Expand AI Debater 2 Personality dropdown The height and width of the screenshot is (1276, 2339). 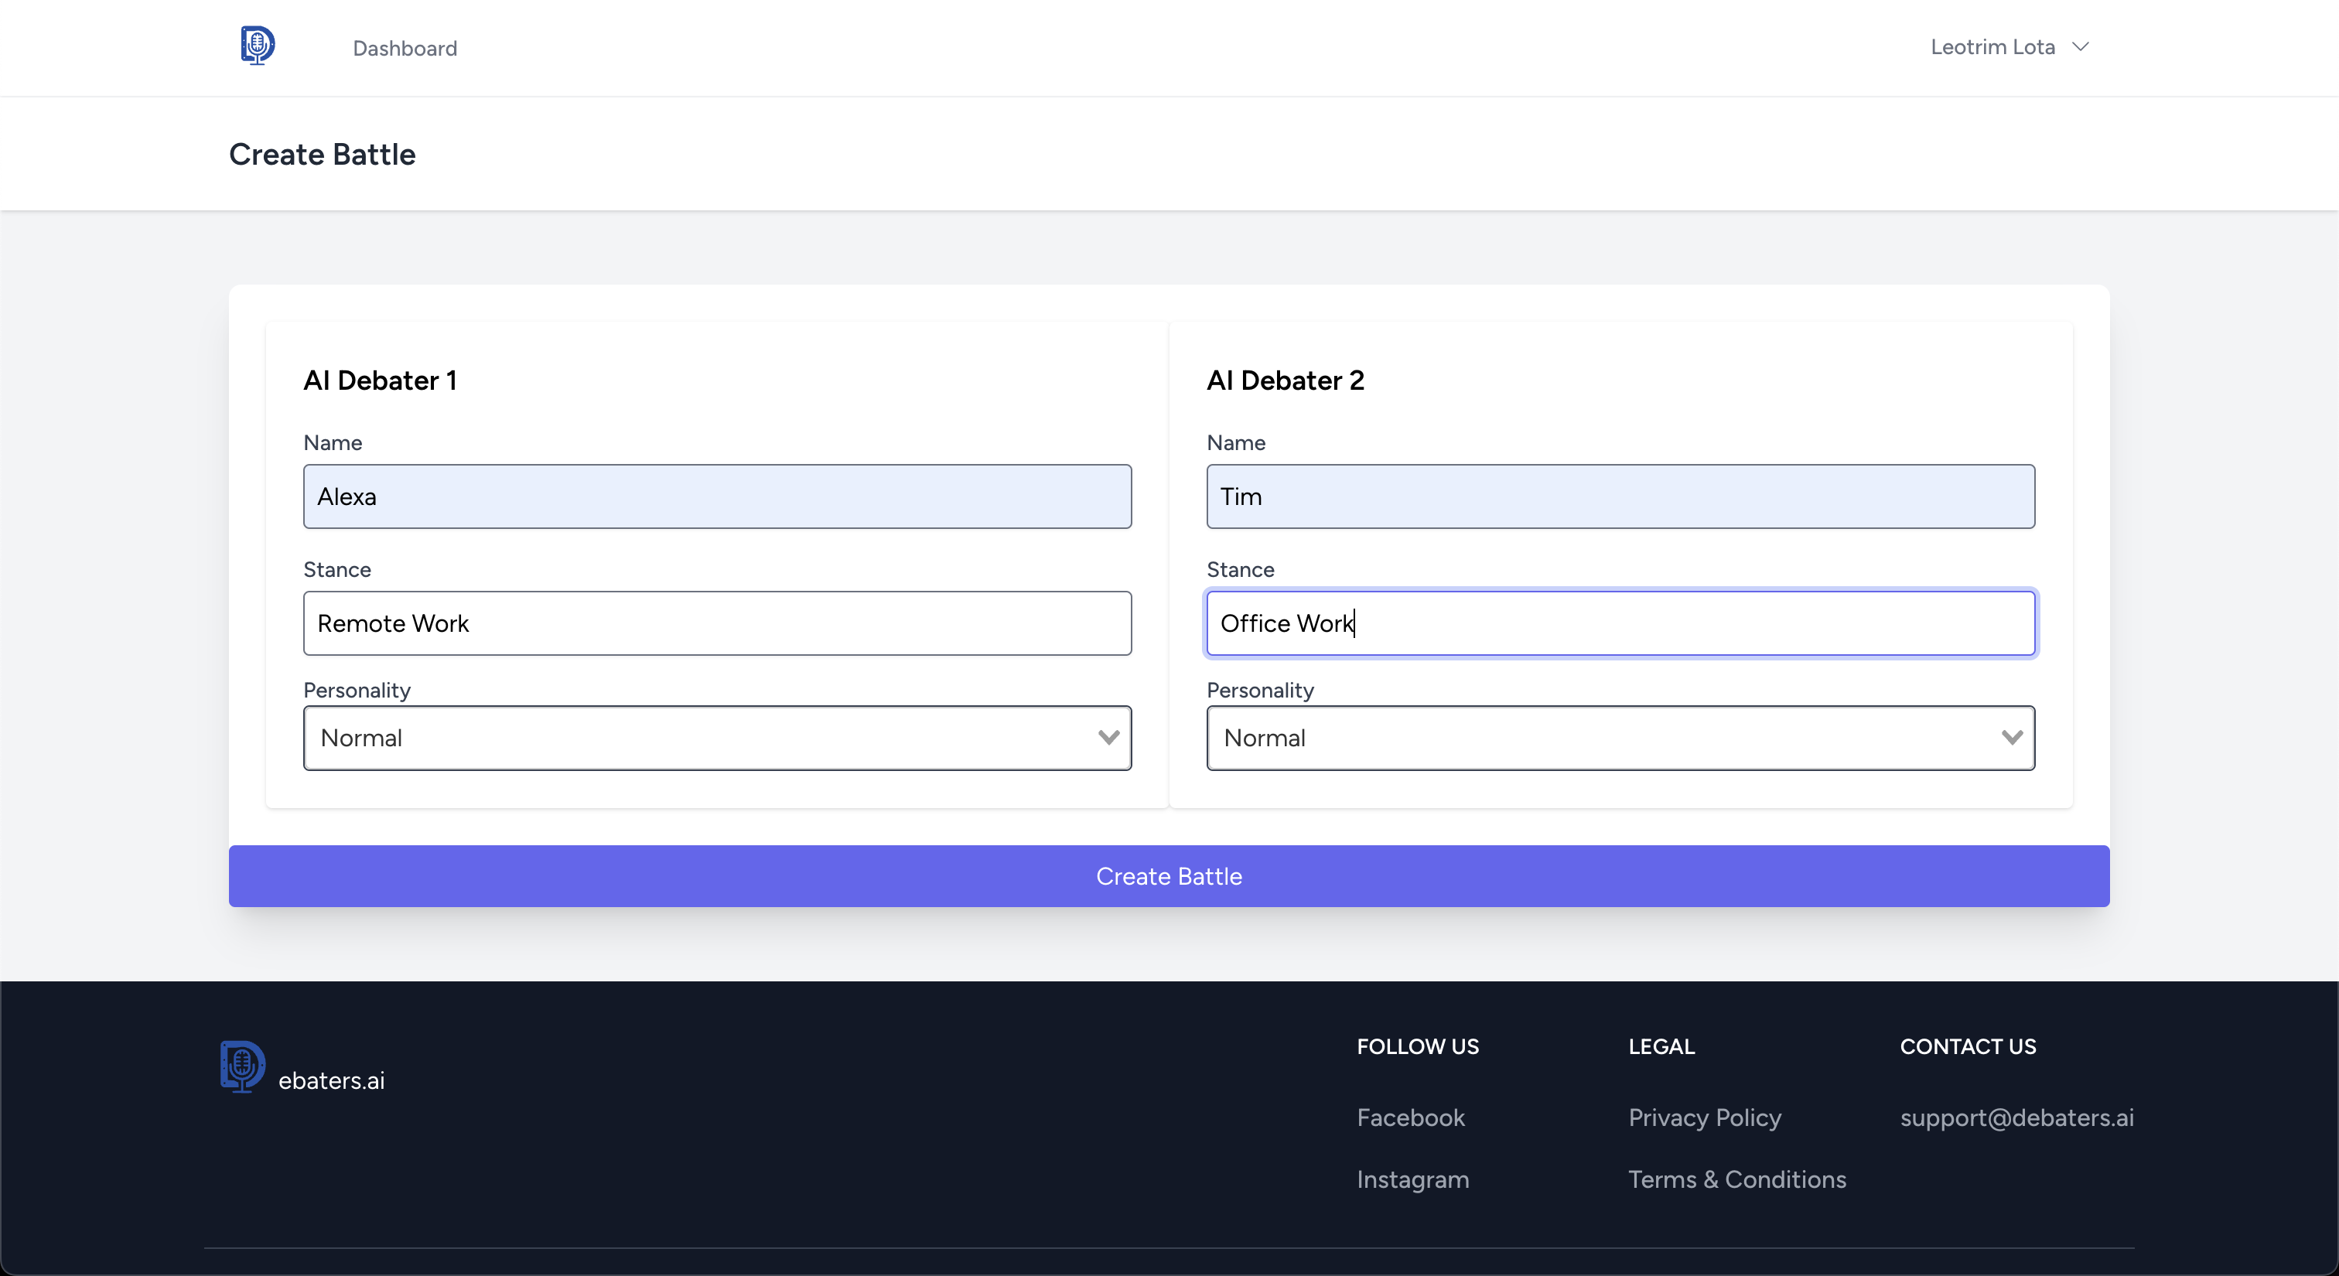(x=1620, y=738)
